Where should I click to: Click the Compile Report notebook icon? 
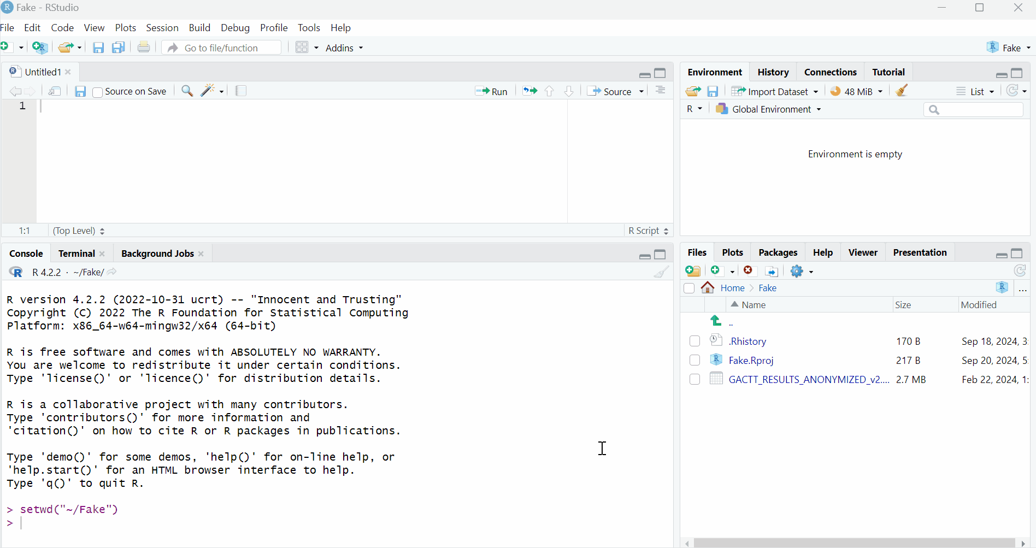pyautogui.click(x=241, y=91)
